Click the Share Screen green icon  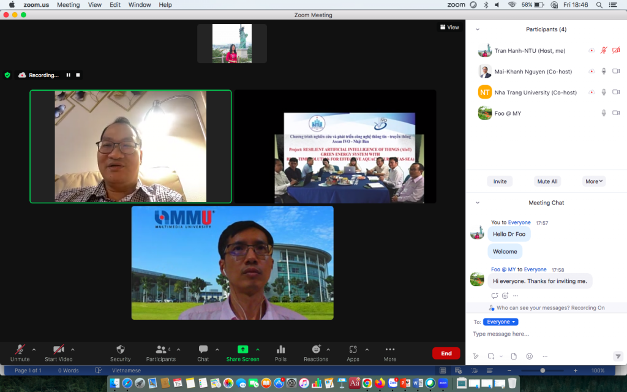tap(242, 349)
